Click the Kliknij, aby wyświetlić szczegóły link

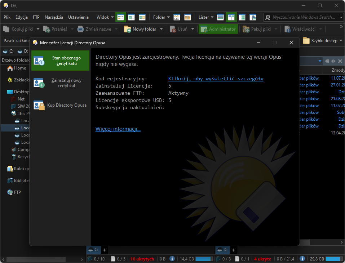tap(216, 79)
